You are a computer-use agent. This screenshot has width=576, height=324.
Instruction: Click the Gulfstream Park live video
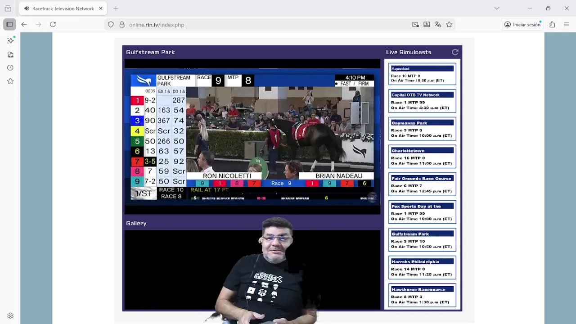[x=252, y=137]
